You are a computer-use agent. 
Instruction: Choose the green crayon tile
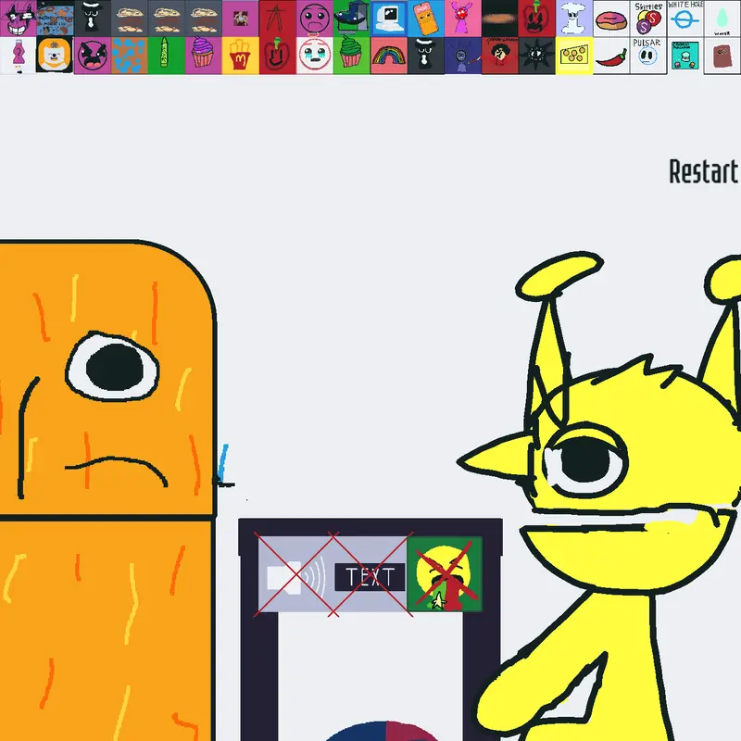(167, 56)
